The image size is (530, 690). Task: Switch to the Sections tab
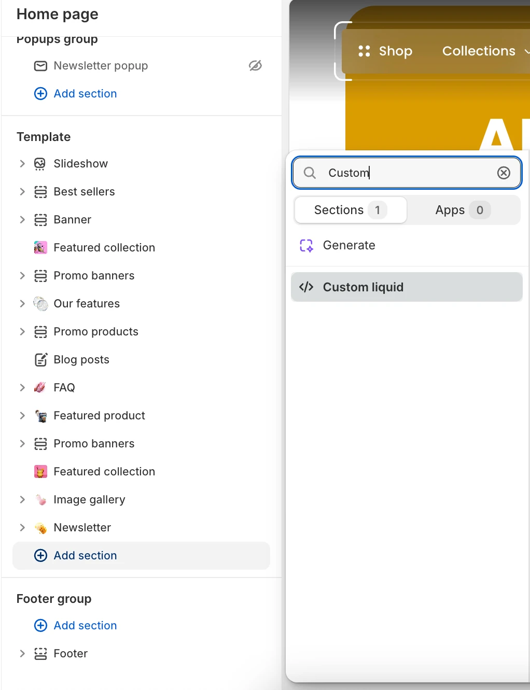pos(351,210)
